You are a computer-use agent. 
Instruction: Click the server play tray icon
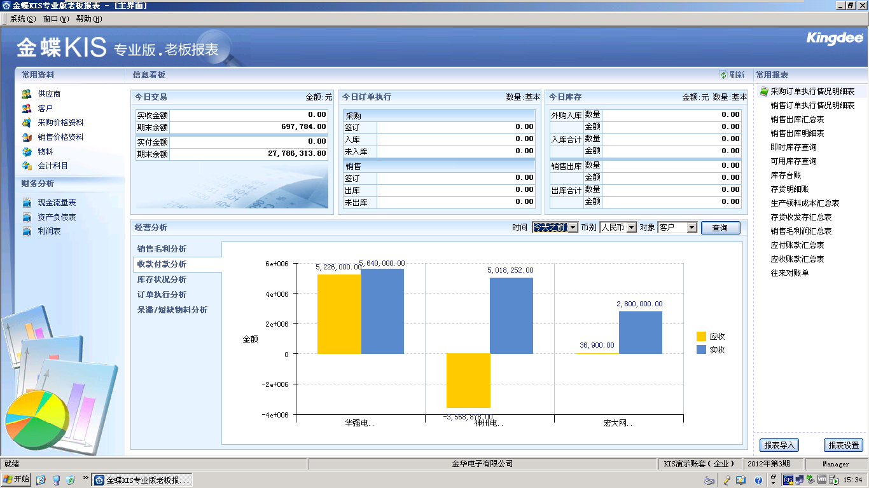pyautogui.click(x=833, y=480)
